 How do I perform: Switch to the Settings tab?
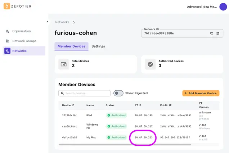[98, 46]
